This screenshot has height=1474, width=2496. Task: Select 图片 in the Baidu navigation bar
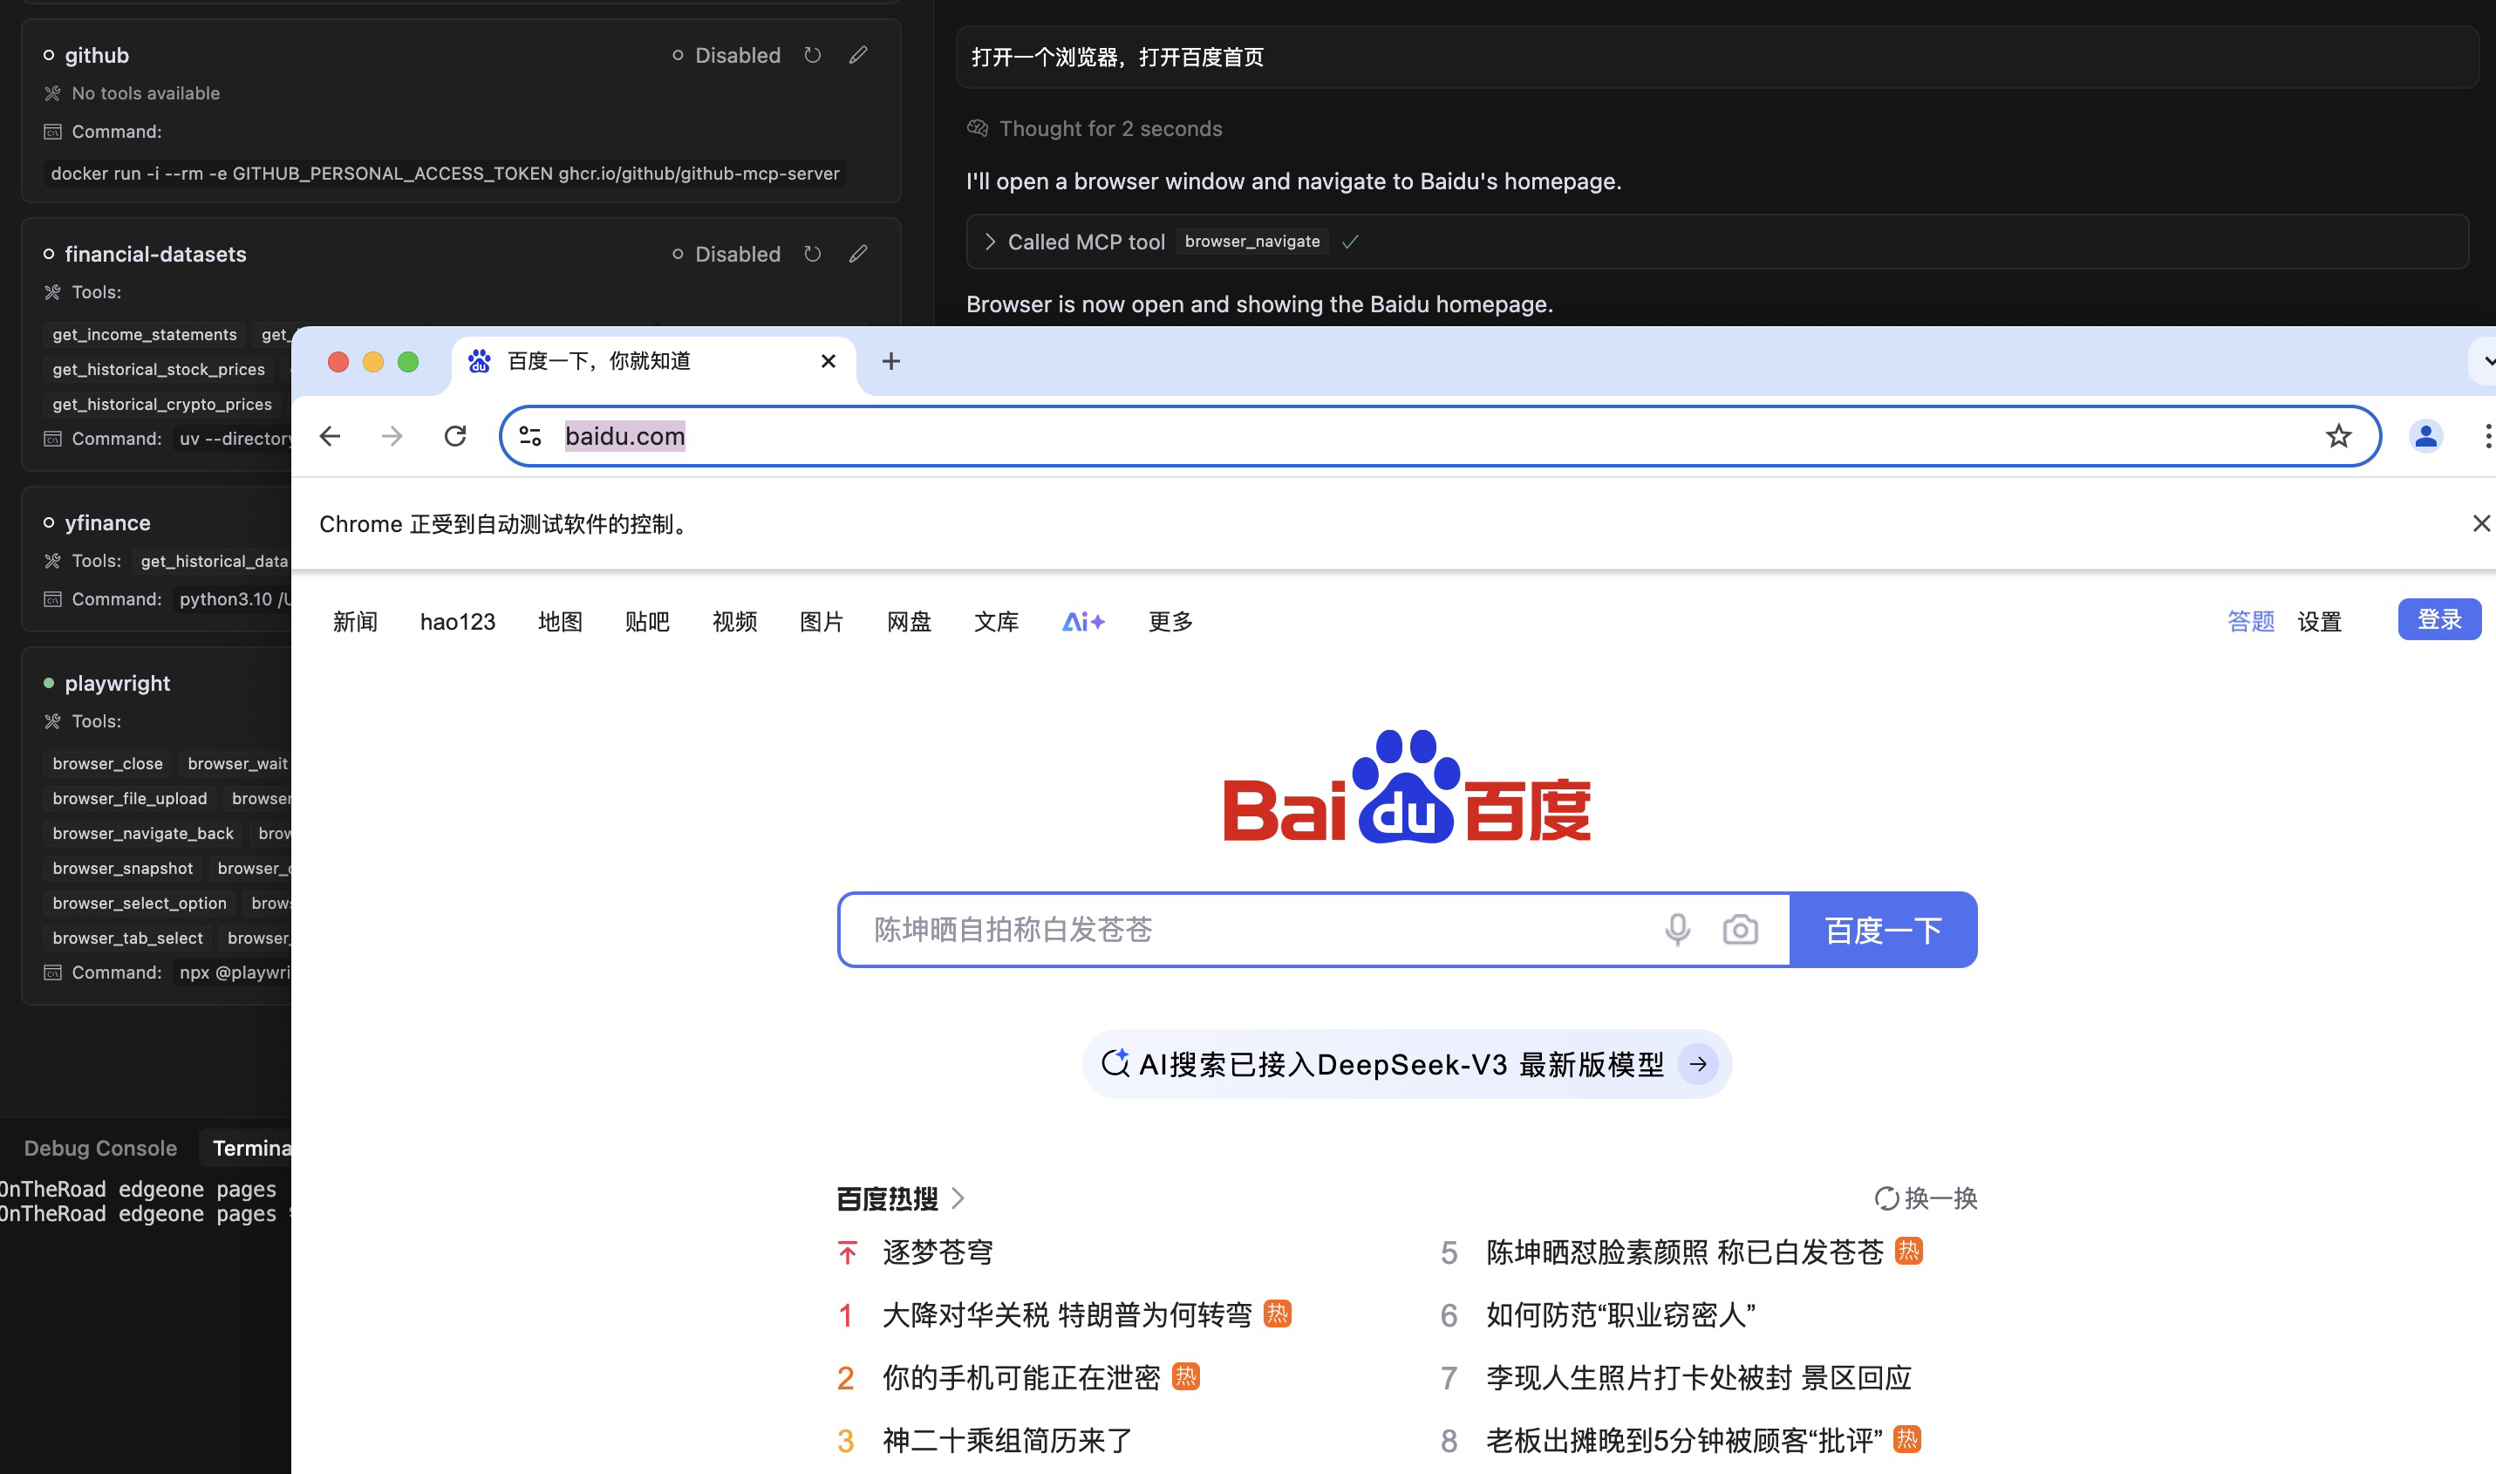pos(822,621)
